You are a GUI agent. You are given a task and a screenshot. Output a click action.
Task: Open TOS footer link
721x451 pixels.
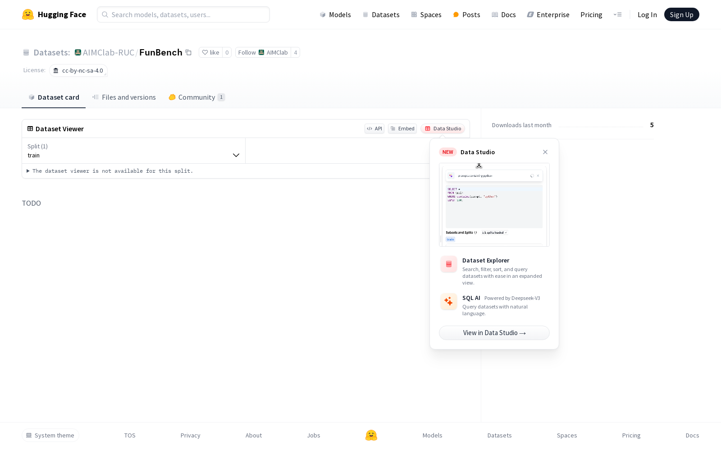130,435
